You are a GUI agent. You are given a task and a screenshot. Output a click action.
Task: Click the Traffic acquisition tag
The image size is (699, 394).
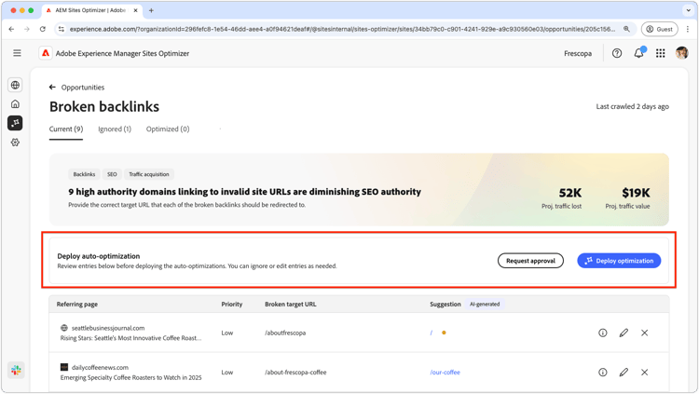click(x=149, y=174)
